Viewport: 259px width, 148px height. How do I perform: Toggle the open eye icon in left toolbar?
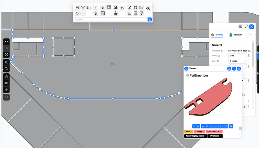[6, 90]
